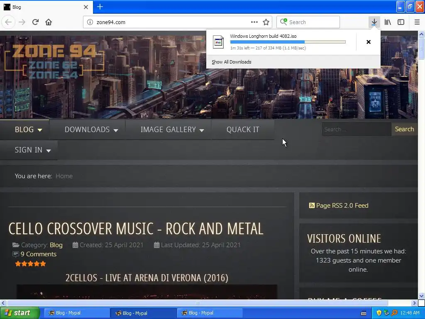
Task: Click the tray magnifier icon
Action: click(394, 313)
